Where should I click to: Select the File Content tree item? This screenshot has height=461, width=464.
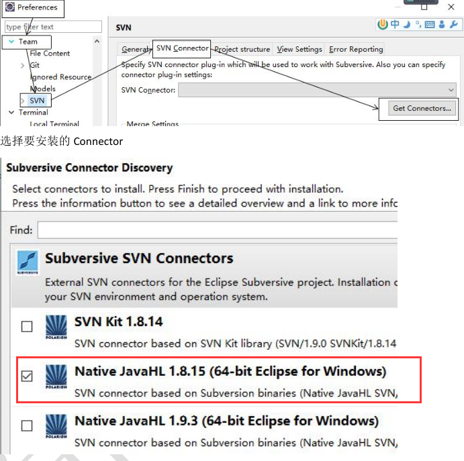(50, 54)
